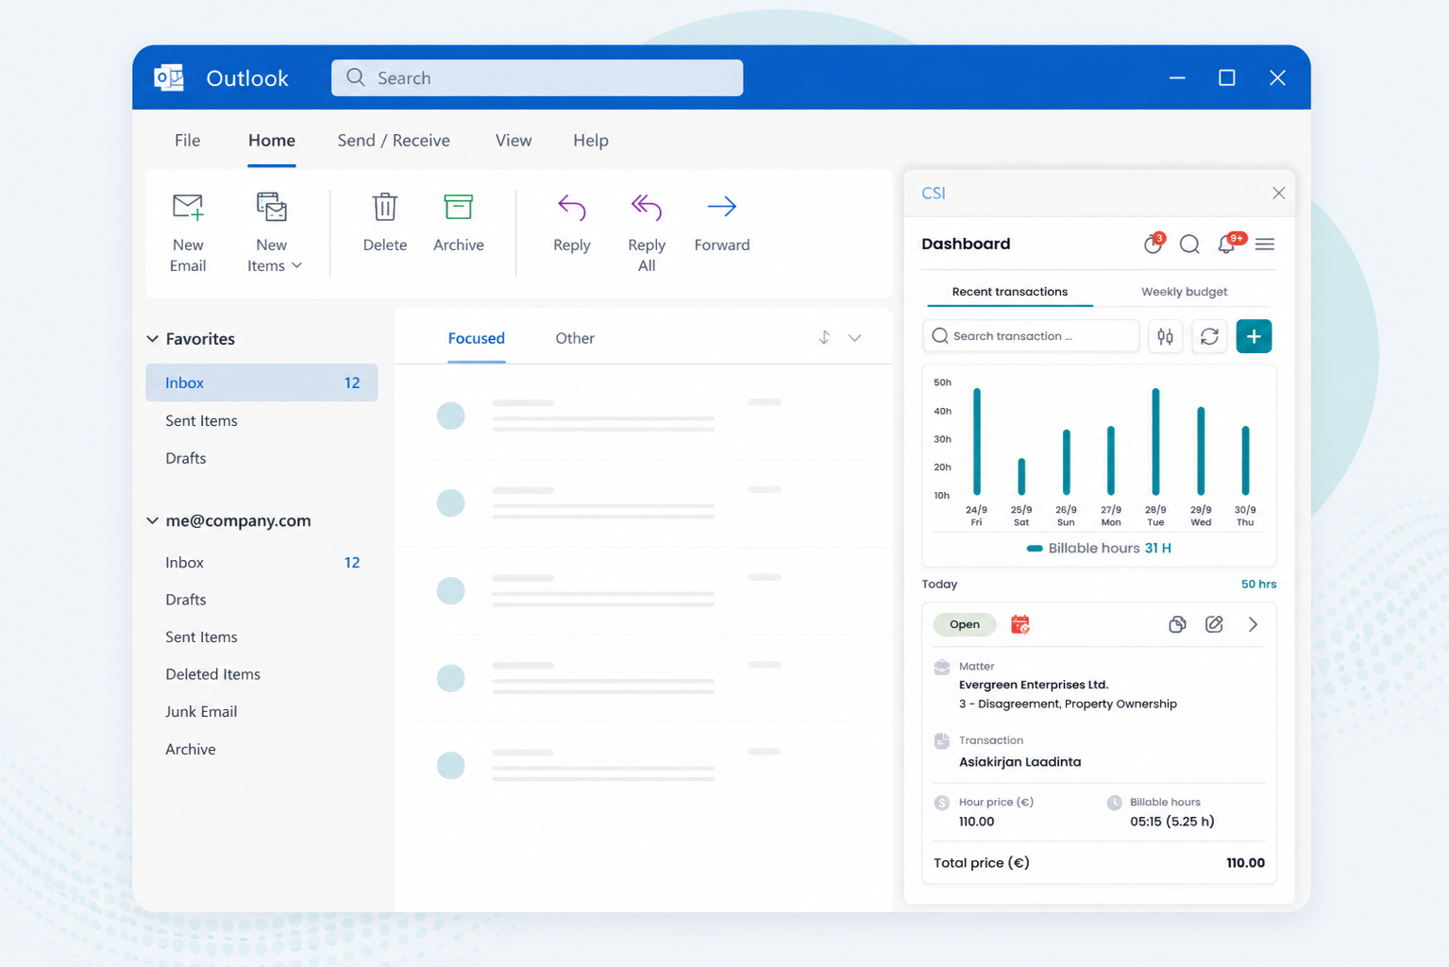Image resolution: width=1449 pixels, height=967 pixels.
Task: Switch to the Other inbox tab
Action: pyautogui.click(x=575, y=338)
